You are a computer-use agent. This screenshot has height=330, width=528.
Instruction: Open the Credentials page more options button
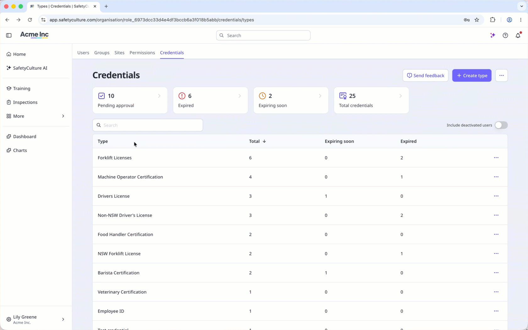pyautogui.click(x=502, y=75)
